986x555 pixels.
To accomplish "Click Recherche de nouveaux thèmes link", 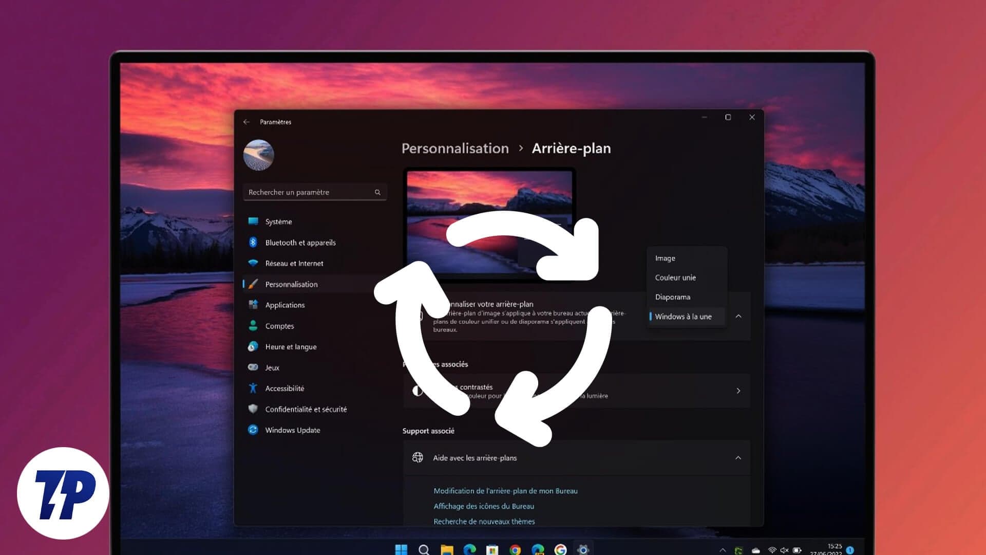I will [484, 521].
